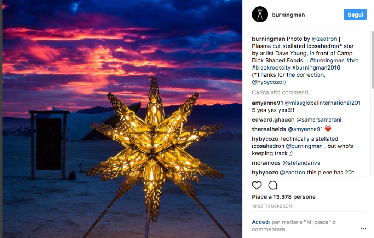The image size is (374, 238).
Task: Open mcramous commenter profile
Action: 266,163
